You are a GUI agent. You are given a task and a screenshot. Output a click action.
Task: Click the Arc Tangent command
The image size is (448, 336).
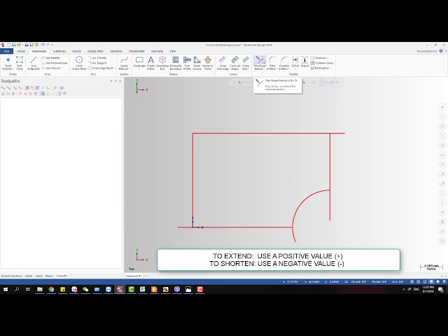tap(97, 63)
